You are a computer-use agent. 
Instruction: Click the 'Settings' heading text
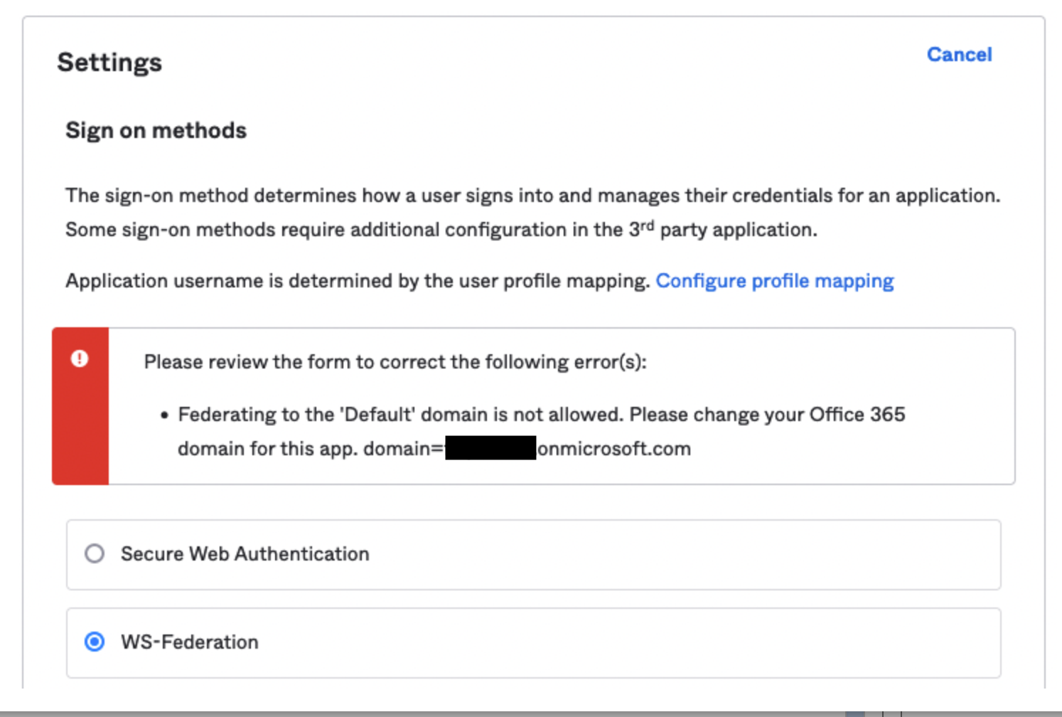tap(109, 63)
